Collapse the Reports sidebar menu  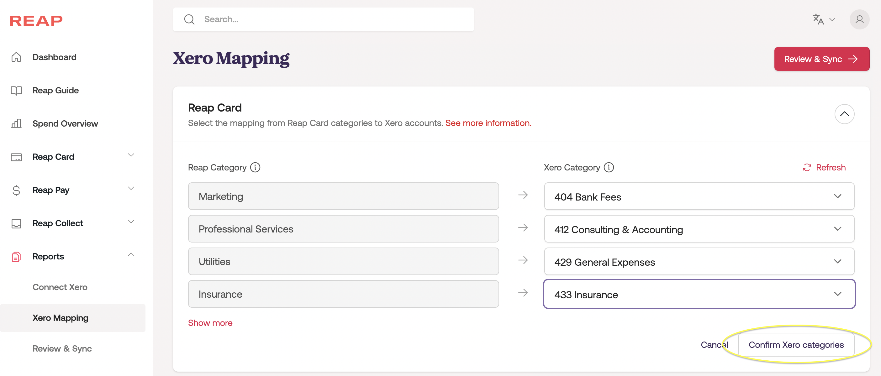click(131, 255)
